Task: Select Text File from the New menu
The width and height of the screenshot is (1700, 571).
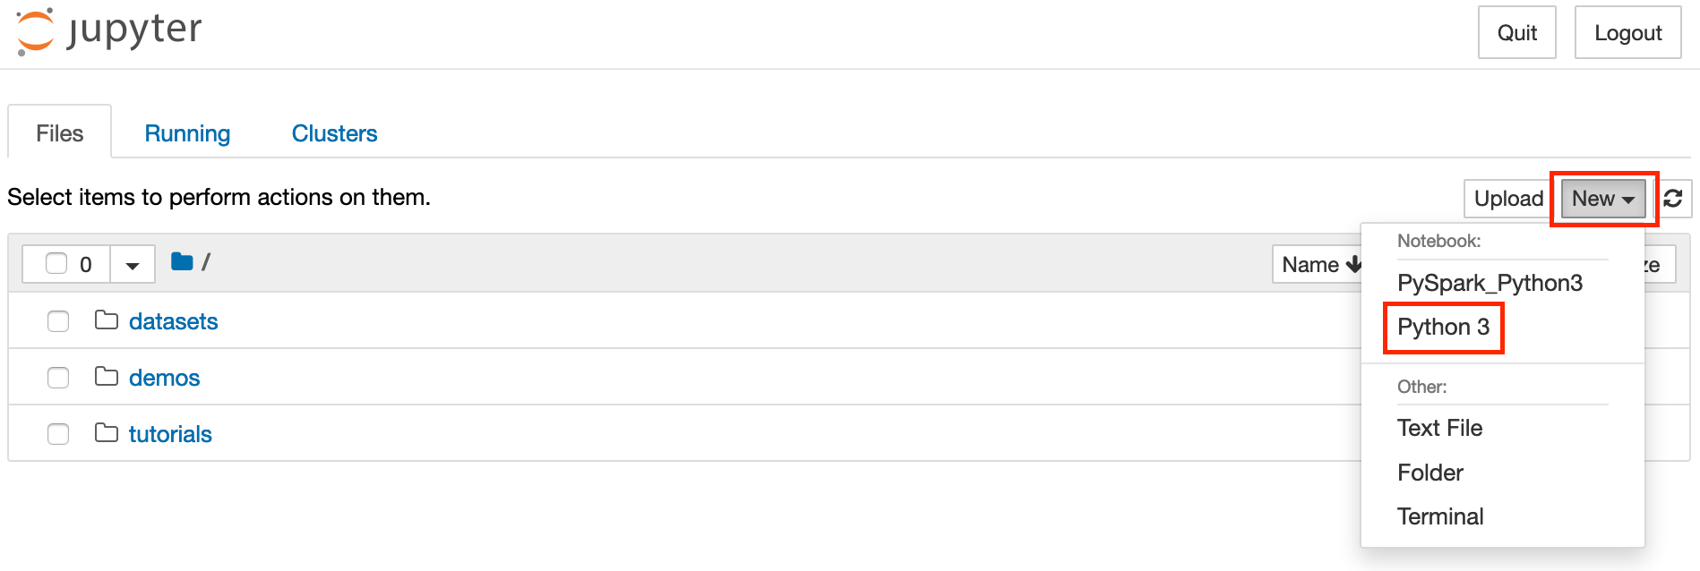Action: click(x=1439, y=428)
